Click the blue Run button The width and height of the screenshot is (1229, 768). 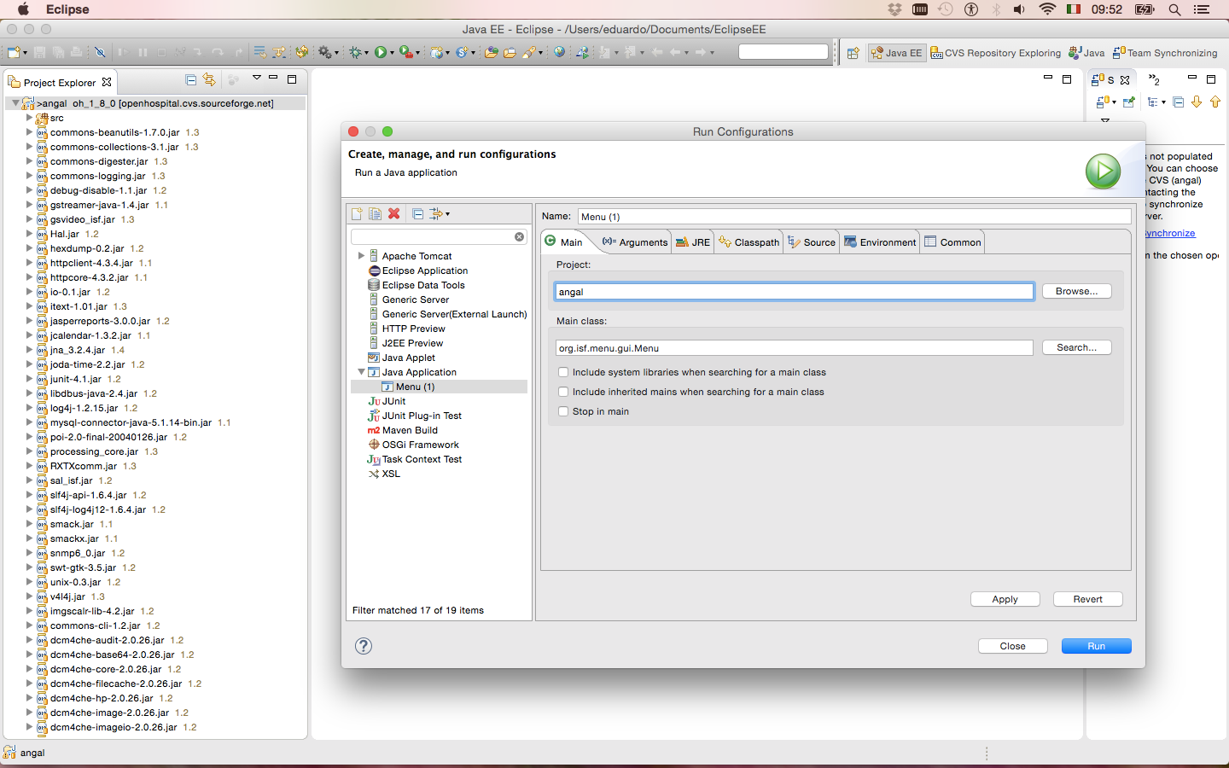[1096, 646]
